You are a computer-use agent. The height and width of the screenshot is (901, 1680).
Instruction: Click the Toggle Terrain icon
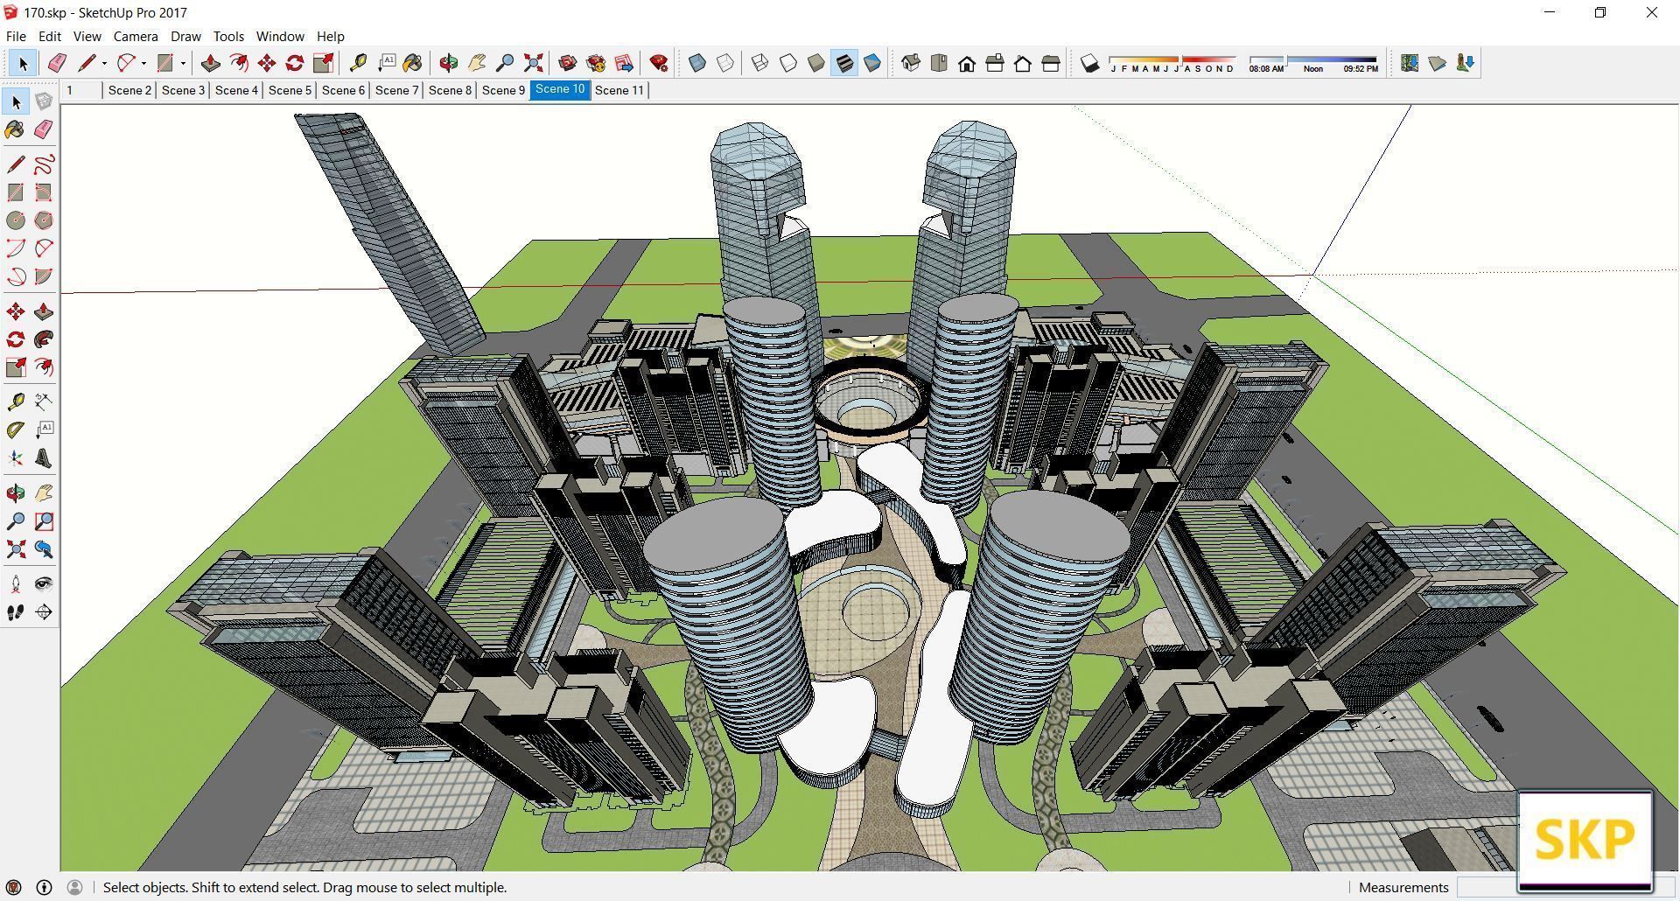click(x=1437, y=63)
